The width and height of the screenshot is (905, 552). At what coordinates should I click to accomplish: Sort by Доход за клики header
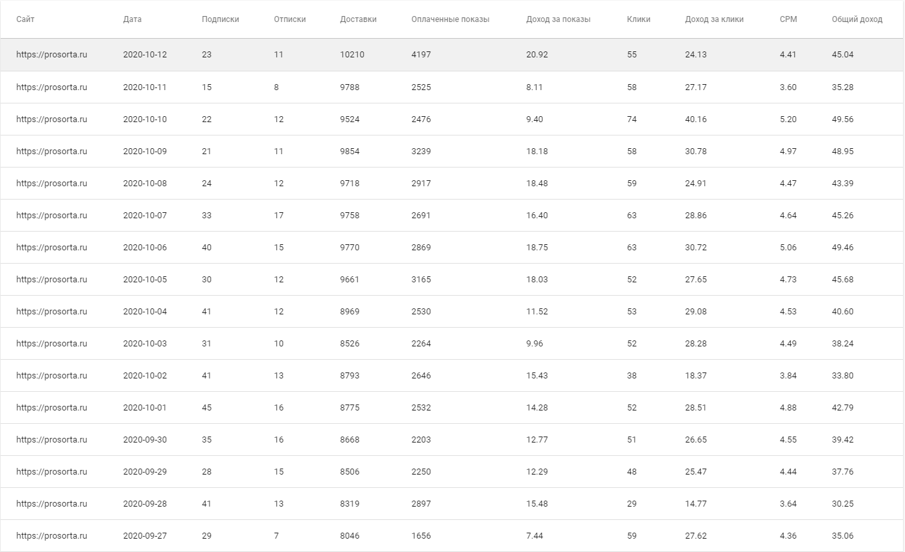coord(714,19)
